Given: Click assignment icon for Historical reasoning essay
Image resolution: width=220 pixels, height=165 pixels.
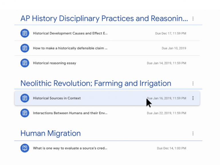Looking at the screenshot, I should (25, 63).
